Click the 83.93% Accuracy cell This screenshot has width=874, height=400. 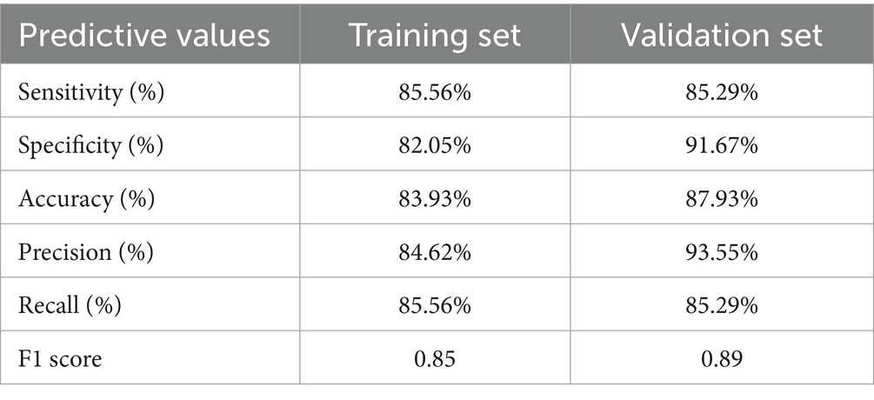pyautogui.click(x=435, y=198)
